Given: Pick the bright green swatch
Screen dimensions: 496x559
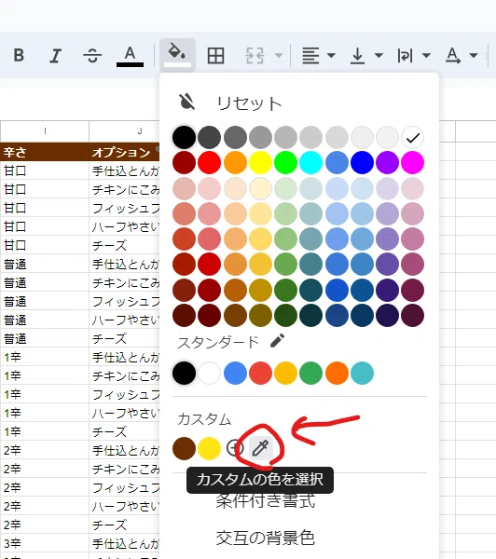Looking at the screenshot, I should click(285, 162).
